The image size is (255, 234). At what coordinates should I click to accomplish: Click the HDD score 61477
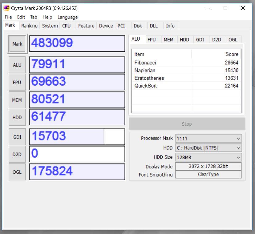77,117
